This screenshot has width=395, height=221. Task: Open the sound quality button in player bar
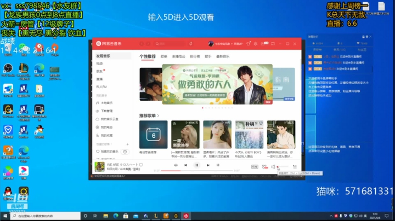255,166
